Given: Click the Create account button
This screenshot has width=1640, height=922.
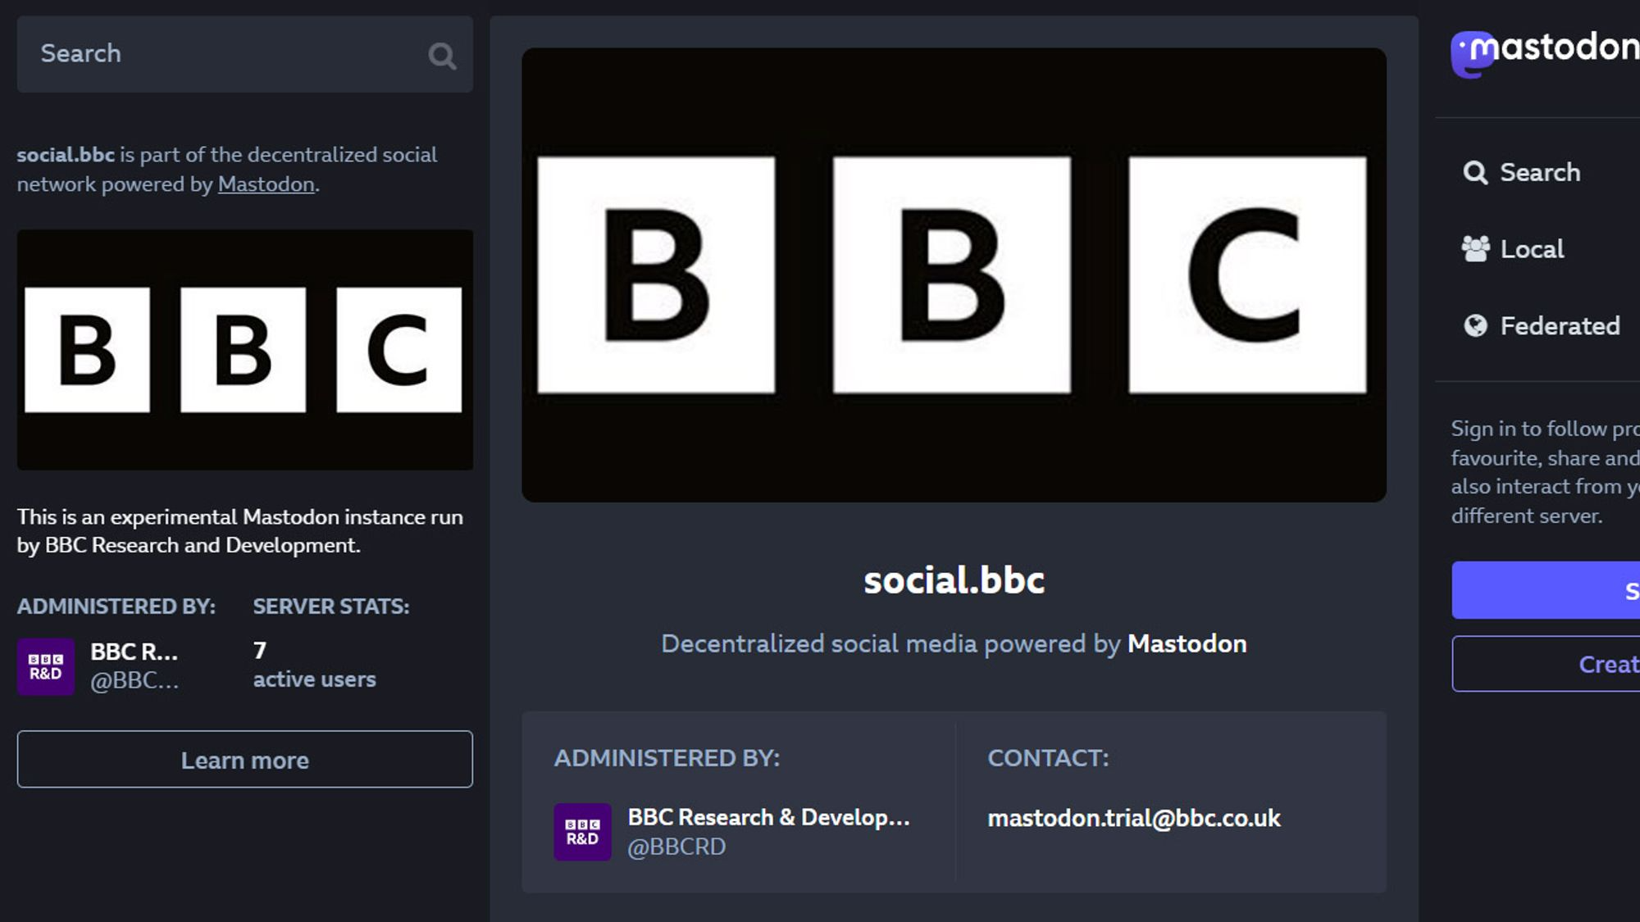Looking at the screenshot, I should 1546,664.
